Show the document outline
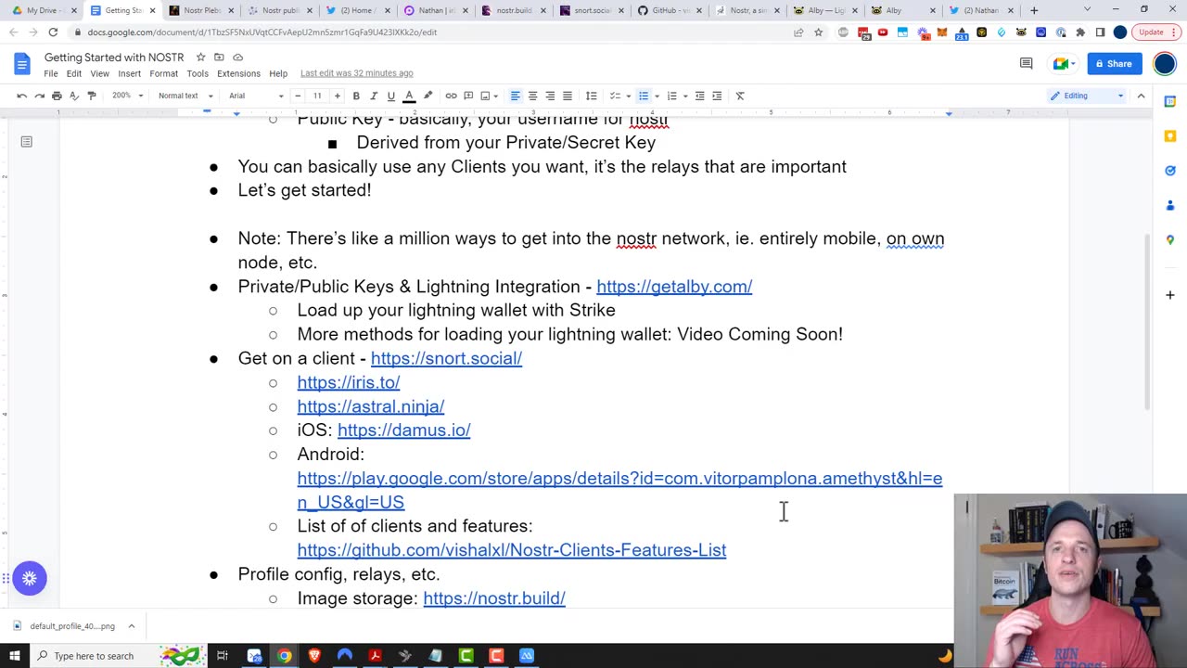The image size is (1187, 668). click(26, 142)
